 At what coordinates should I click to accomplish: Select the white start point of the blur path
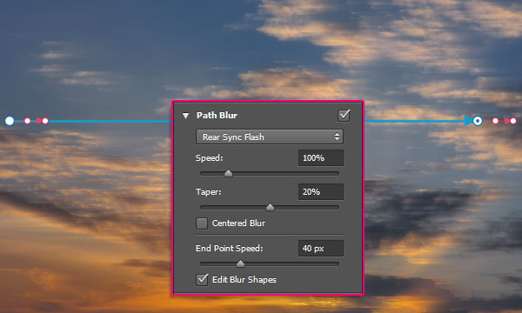[x=10, y=121]
